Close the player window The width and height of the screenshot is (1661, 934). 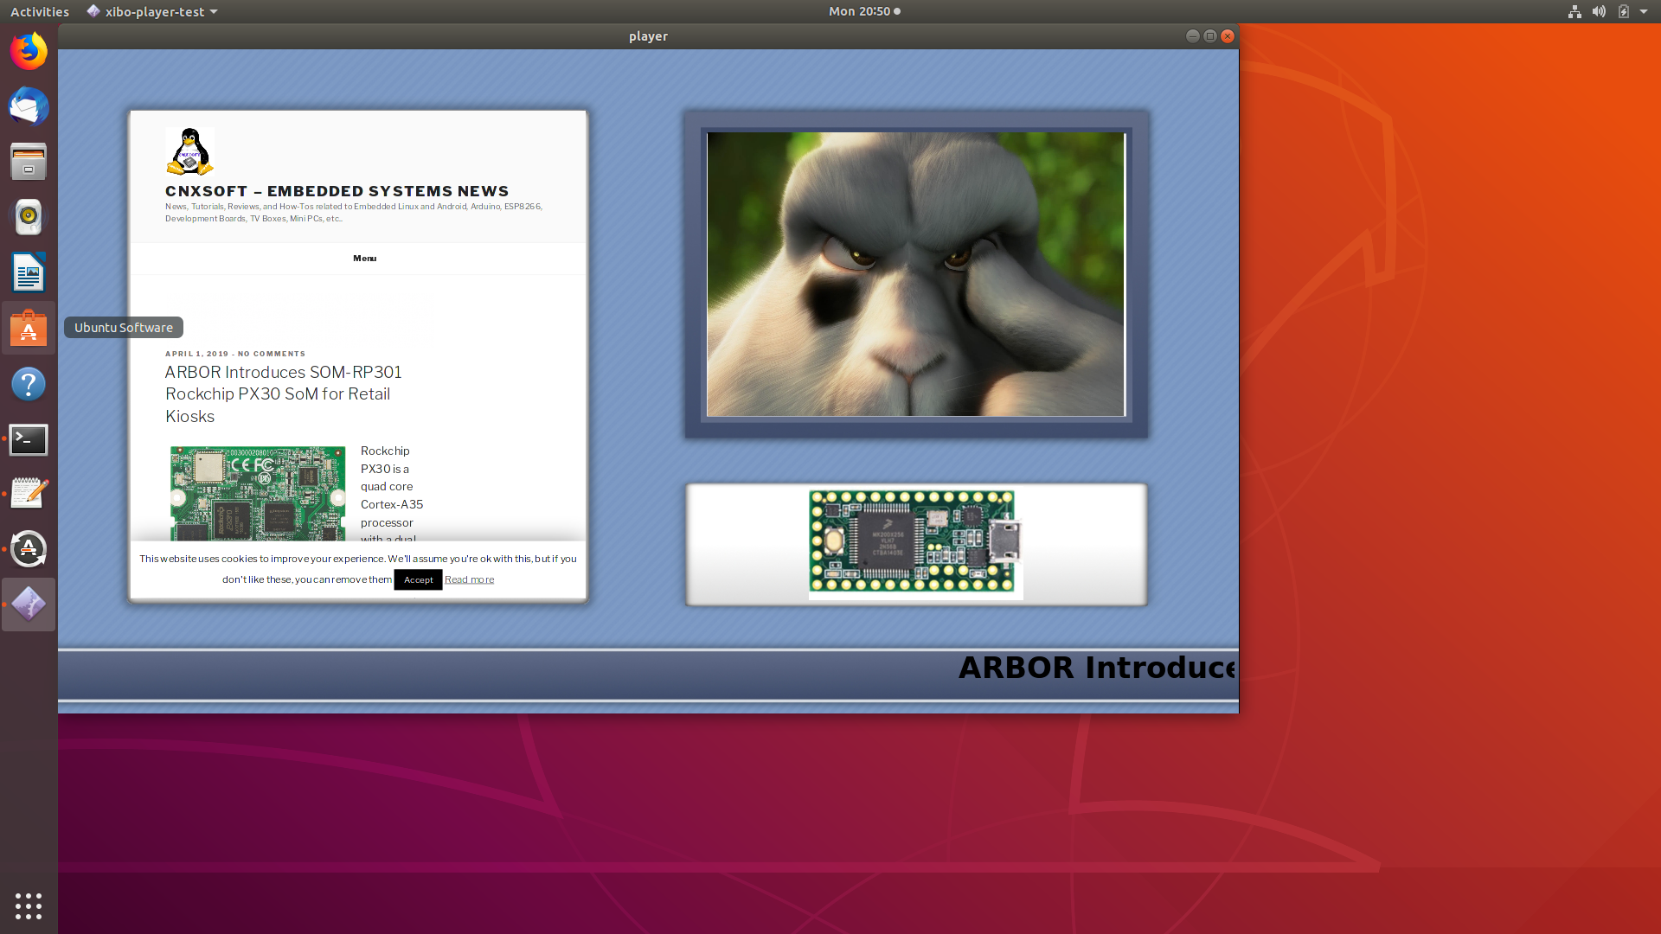(1227, 35)
